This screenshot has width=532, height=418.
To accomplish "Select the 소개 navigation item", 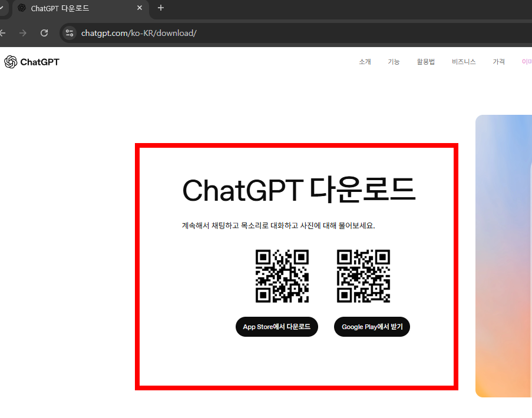I will pos(364,61).
